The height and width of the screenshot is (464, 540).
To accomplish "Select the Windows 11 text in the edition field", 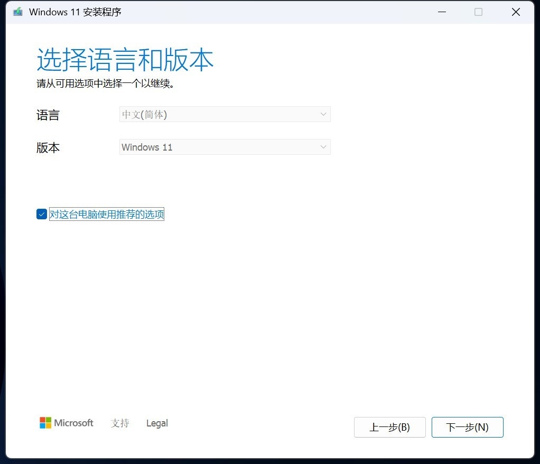I will 147,147.
